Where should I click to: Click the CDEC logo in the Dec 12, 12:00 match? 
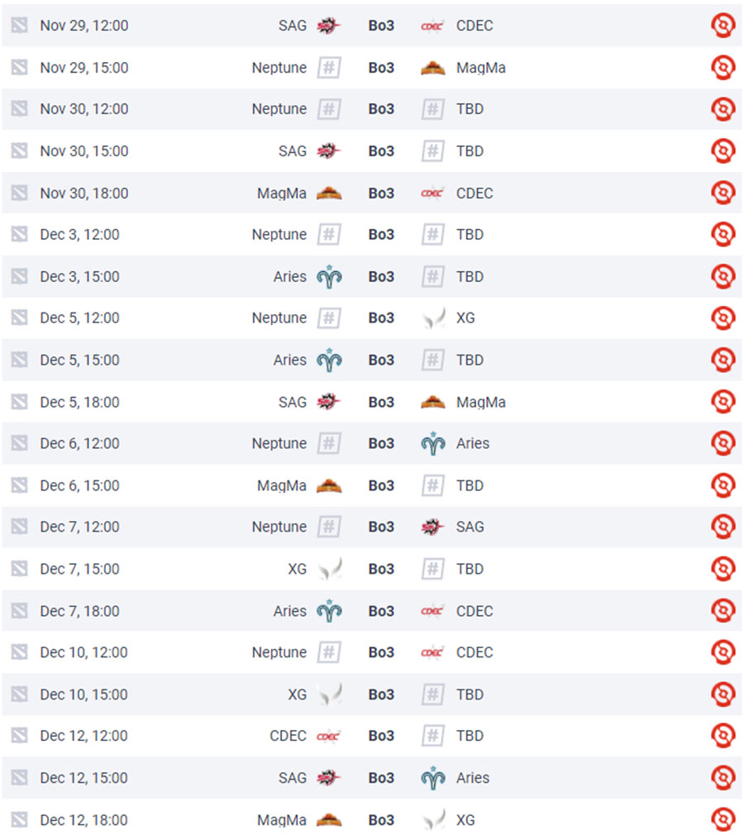click(328, 736)
